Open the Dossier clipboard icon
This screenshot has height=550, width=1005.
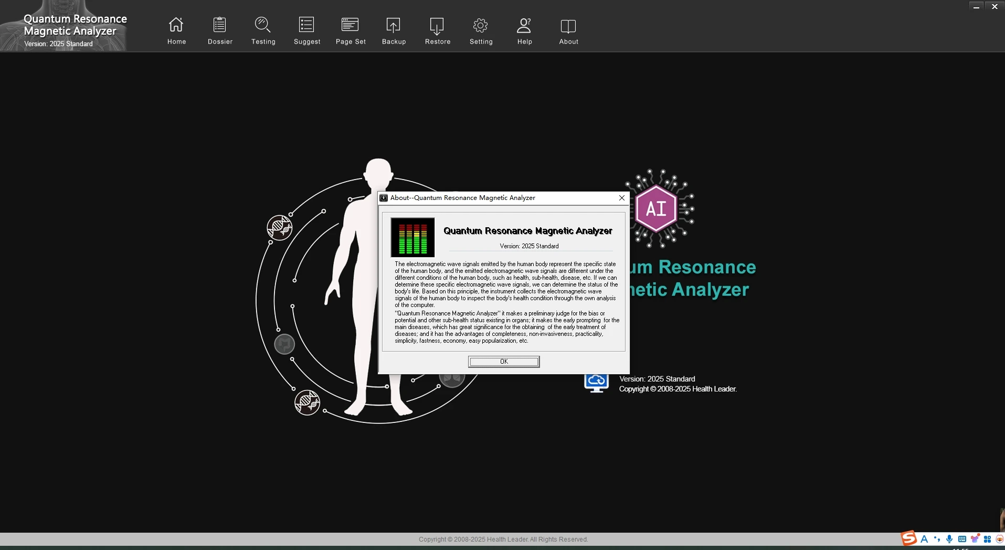[x=220, y=30]
